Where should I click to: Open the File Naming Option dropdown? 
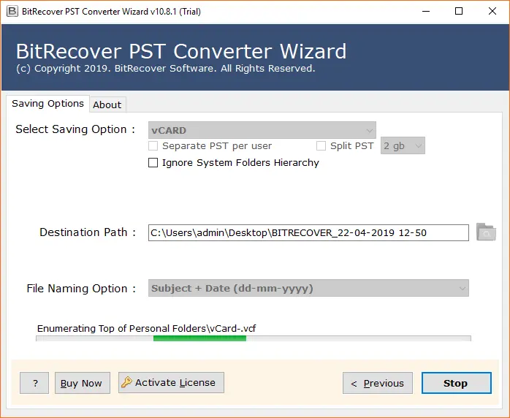[308, 288]
